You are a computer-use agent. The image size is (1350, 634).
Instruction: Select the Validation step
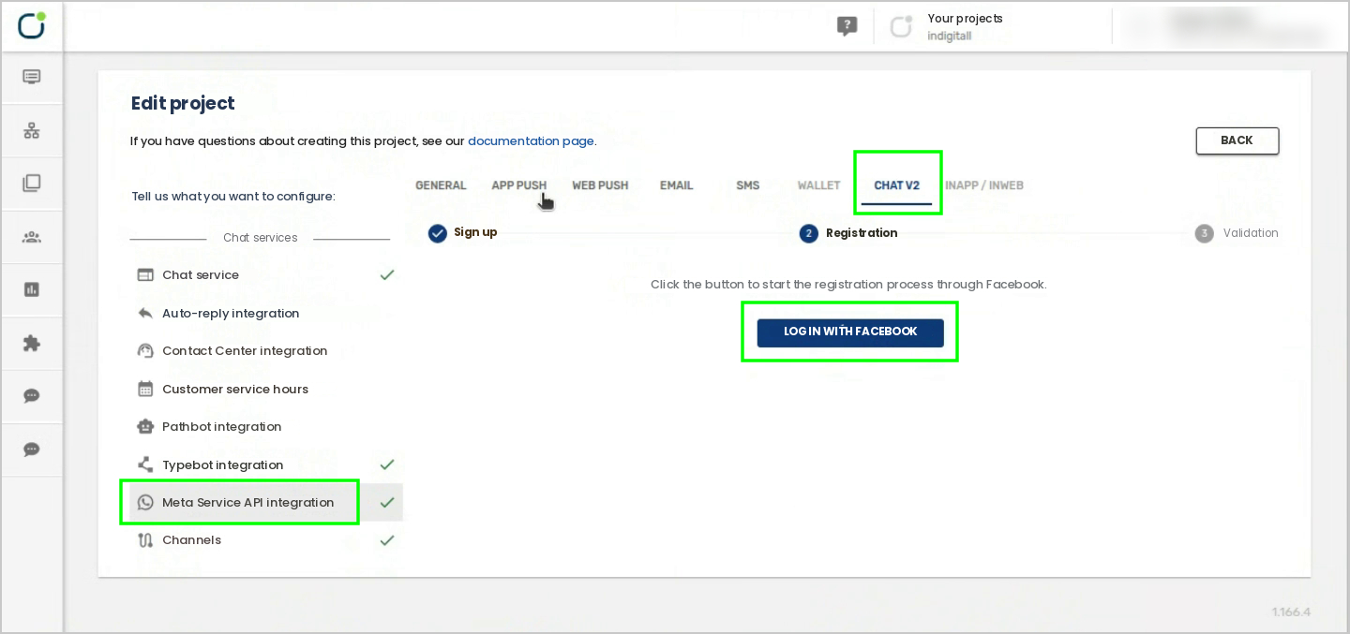tap(1237, 233)
